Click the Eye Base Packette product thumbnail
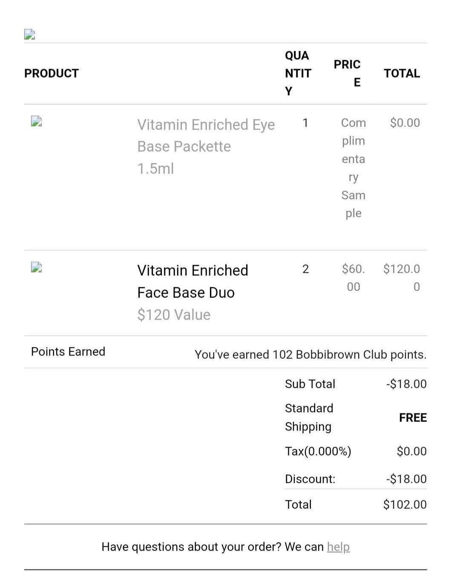 coord(36,121)
